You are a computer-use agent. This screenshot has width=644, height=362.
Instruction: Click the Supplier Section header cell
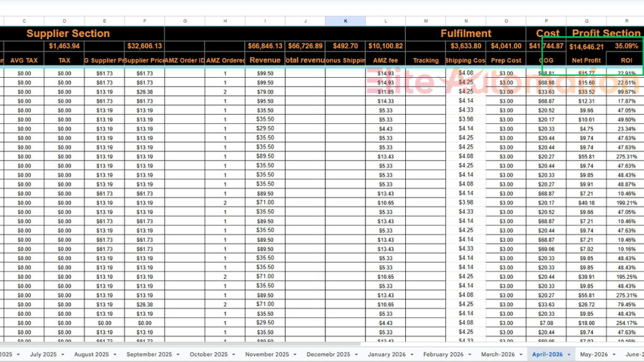68,34
